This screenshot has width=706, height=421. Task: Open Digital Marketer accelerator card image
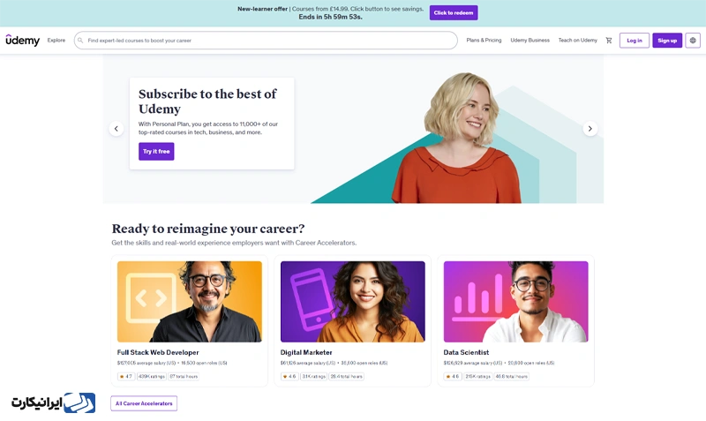click(x=352, y=302)
